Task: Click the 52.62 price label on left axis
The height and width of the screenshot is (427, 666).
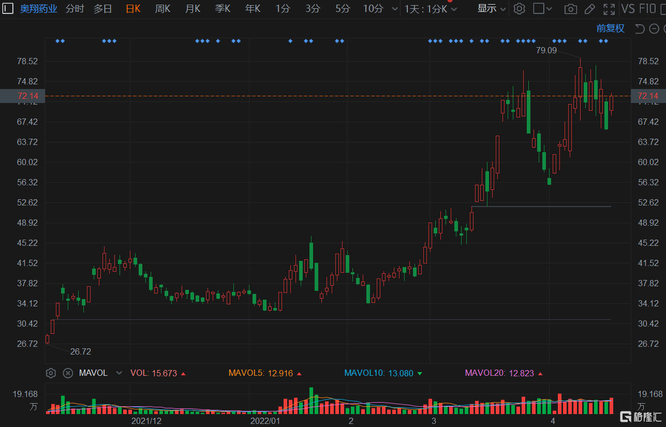Action: [x=28, y=202]
